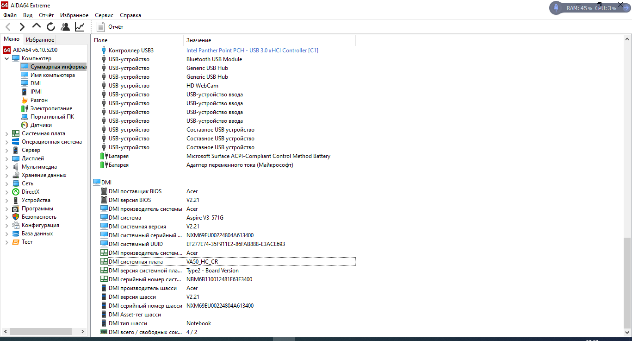Viewport: 632px width, 341px height.
Task: Click the main panel vertical scrollbar thumb
Action: click(x=627, y=284)
